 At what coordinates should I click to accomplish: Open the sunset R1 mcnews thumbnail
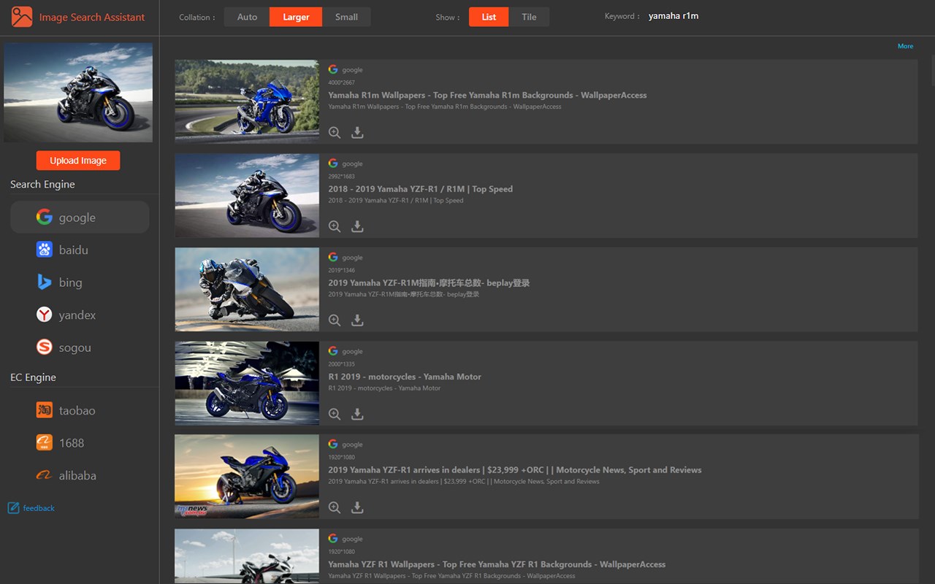(247, 477)
